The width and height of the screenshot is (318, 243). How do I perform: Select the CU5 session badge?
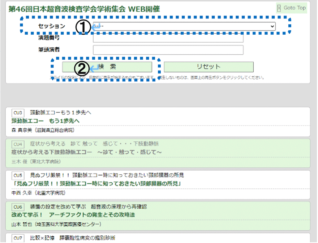click(18, 175)
